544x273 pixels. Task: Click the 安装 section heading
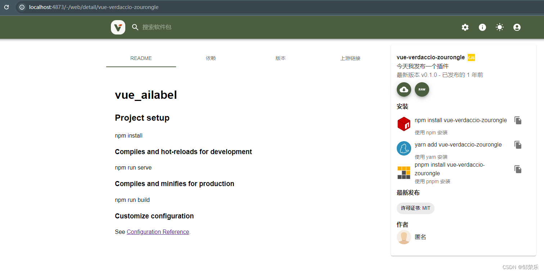click(403, 107)
